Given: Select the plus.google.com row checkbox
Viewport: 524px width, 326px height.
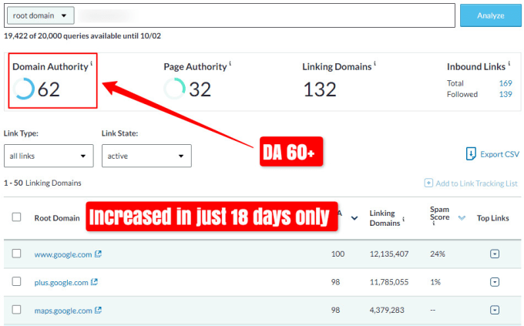Looking at the screenshot, I should pos(16,281).
